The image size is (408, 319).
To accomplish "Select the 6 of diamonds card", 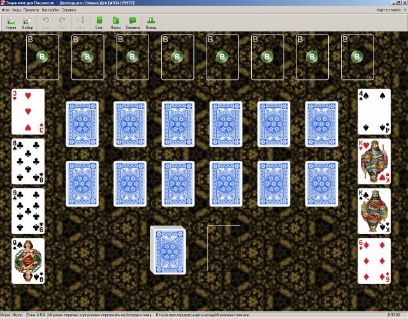I will coord(374,261).
